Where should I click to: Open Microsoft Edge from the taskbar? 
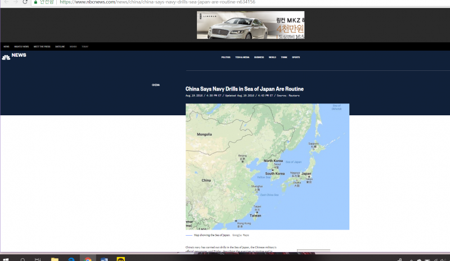tap(71, 260)
